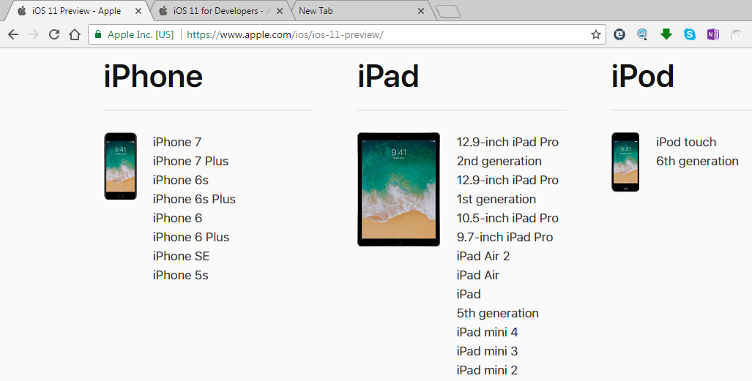Click the plain iPad entry above 5th generation

tap(469, 294)
